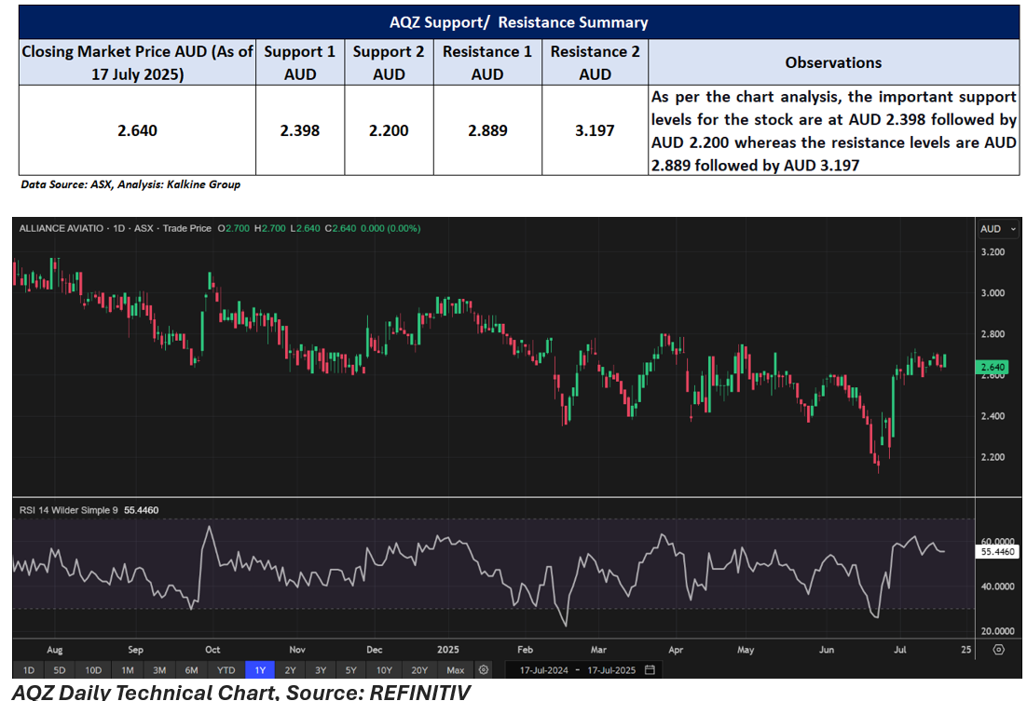The image size is (1027, 701).
Task: Select the 10Y range button
Action: pos(384,669)
